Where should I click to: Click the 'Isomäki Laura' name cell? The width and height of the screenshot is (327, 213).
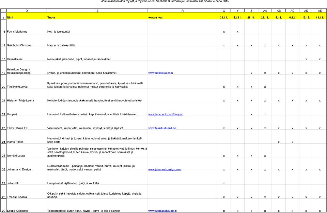27,150
